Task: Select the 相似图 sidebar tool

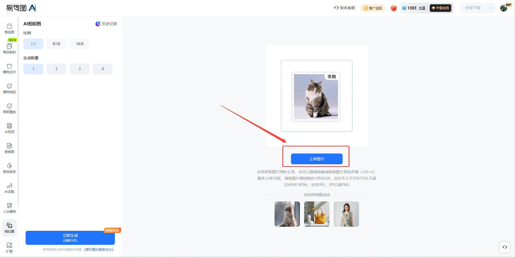Action: click(x=9, y=228)
